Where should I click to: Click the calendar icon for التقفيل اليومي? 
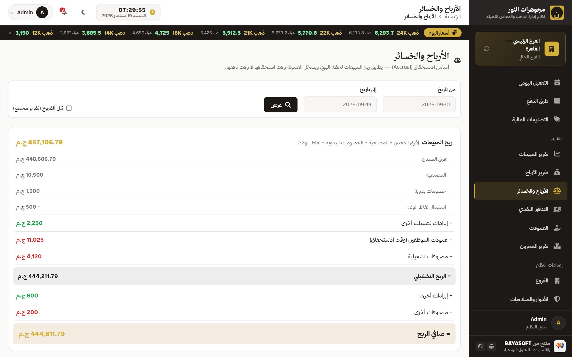pyautogui.click(x=557, y=83)
